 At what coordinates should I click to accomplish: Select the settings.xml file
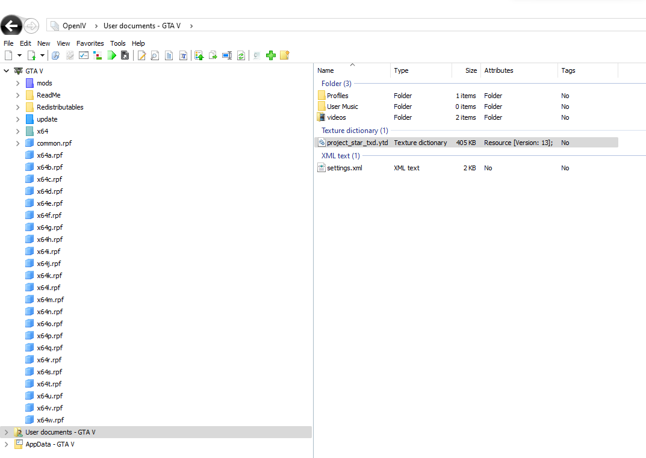click(x=344, y=168)
